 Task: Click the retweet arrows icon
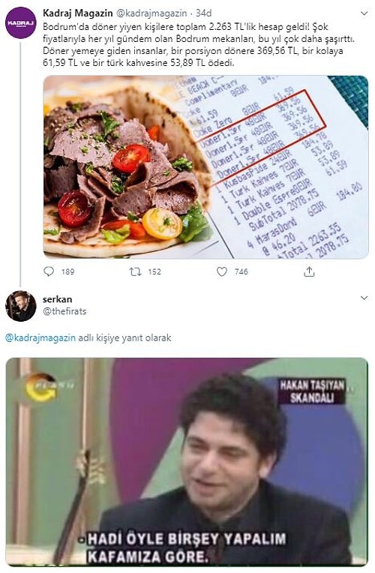[x=135, y=271]
